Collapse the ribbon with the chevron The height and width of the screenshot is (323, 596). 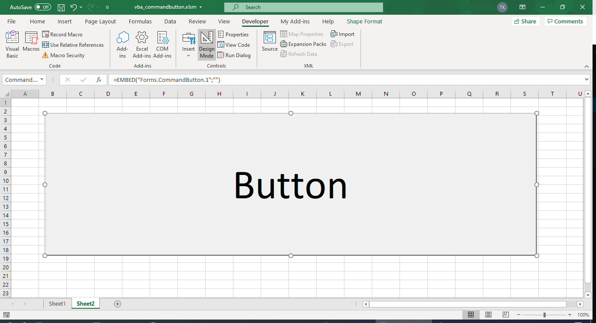pyautogui.click(x=586, y=67)
